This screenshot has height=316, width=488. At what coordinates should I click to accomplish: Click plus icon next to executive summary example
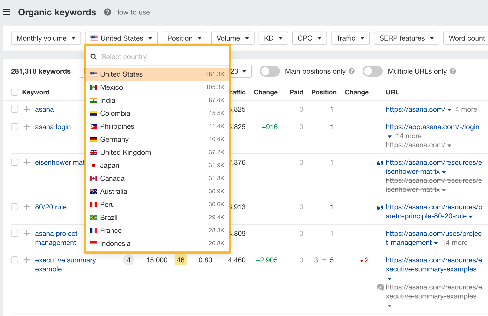click(x=27, y=260)
